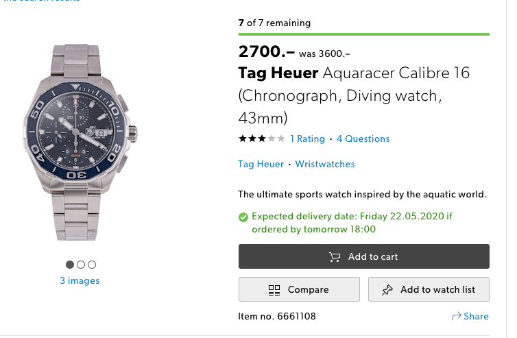517x338 pixels.
Task: Select the second image carousel dot
Action: click(x=81, y=265)
